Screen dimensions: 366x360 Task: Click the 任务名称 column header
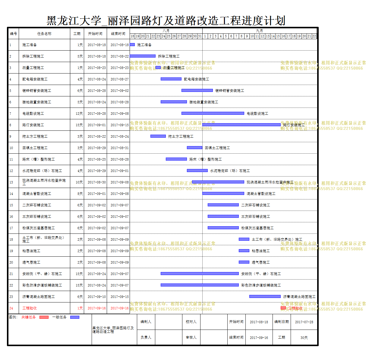44,34
